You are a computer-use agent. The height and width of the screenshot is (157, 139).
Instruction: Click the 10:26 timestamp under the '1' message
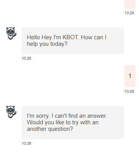129,92
